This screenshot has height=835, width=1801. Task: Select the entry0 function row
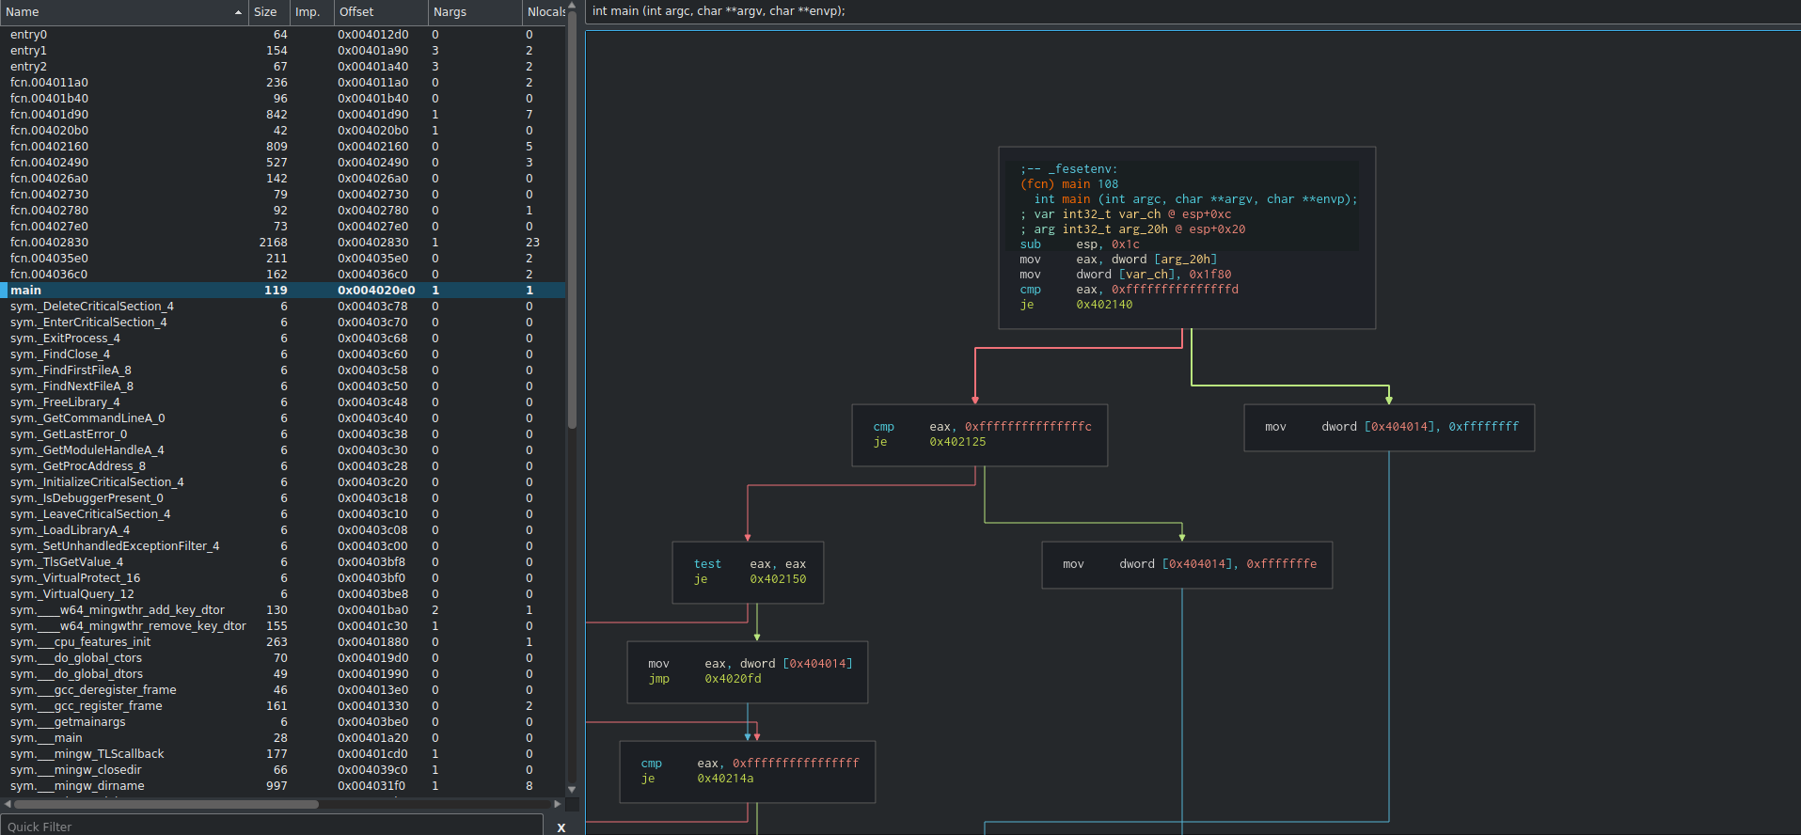click(283, 35)
